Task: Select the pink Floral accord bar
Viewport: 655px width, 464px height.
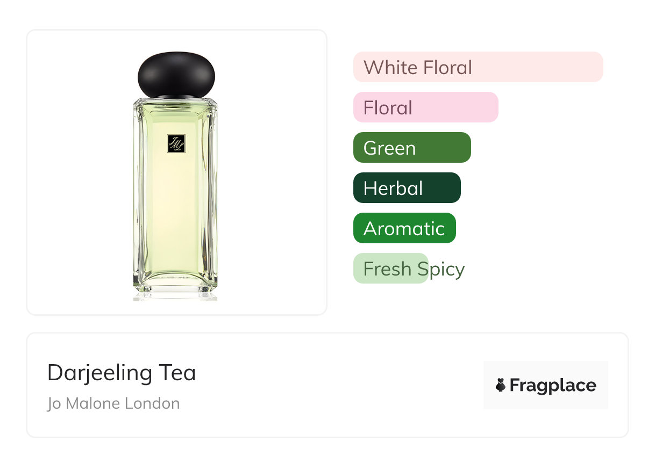Action: tap(425, 107)
